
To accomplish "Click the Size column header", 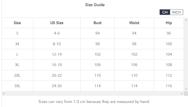I will [x=17, y=23].
